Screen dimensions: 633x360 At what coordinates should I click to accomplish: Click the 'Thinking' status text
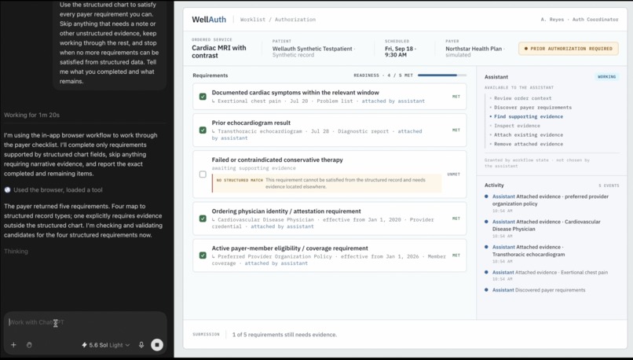[x=16, y=252]
